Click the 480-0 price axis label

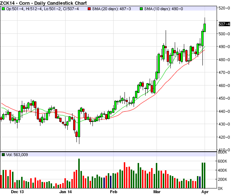(224, 60)
